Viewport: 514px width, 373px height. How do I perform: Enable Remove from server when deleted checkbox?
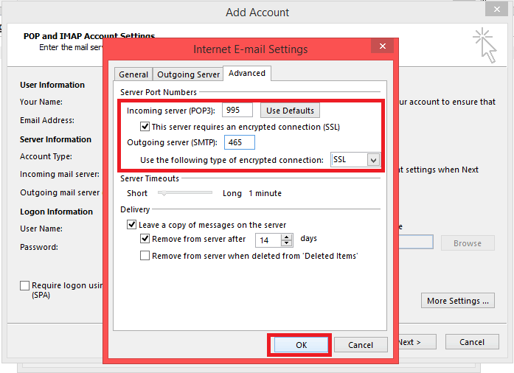tap(145, 256)
